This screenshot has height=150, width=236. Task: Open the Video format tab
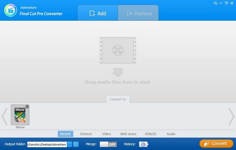pos(106,134)
